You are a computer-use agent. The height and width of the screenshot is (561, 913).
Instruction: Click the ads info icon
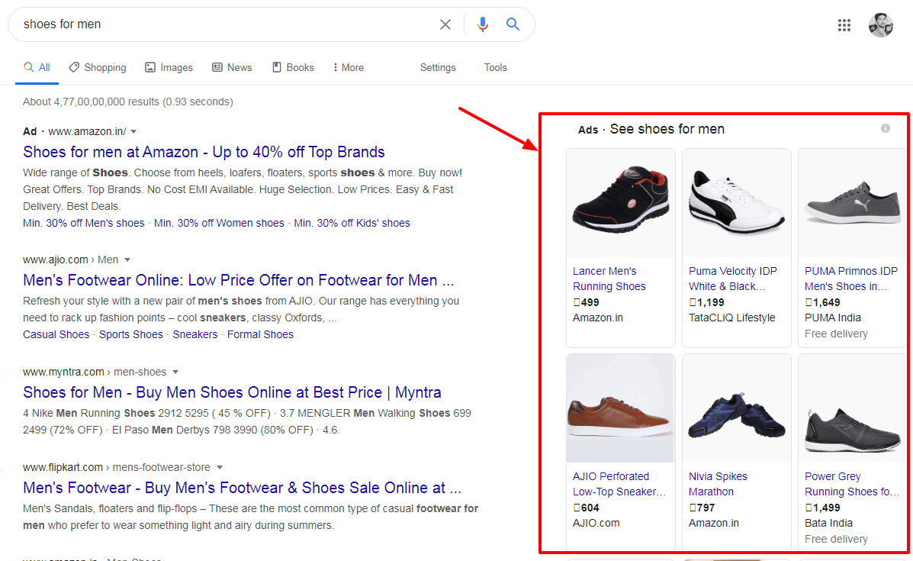click(885, 128)
